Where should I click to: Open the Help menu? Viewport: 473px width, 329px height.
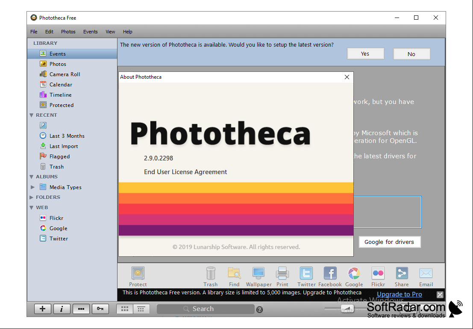(x=128, y=32)
